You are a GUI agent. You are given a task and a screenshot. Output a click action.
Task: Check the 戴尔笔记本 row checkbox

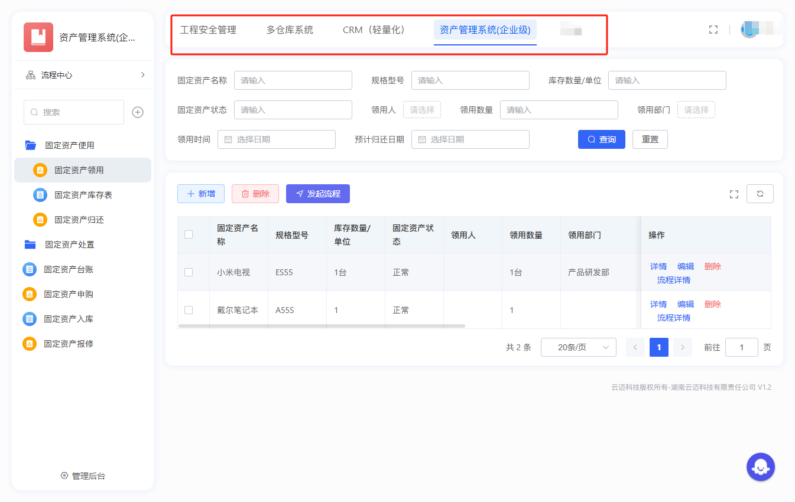(x=189, y=310)
